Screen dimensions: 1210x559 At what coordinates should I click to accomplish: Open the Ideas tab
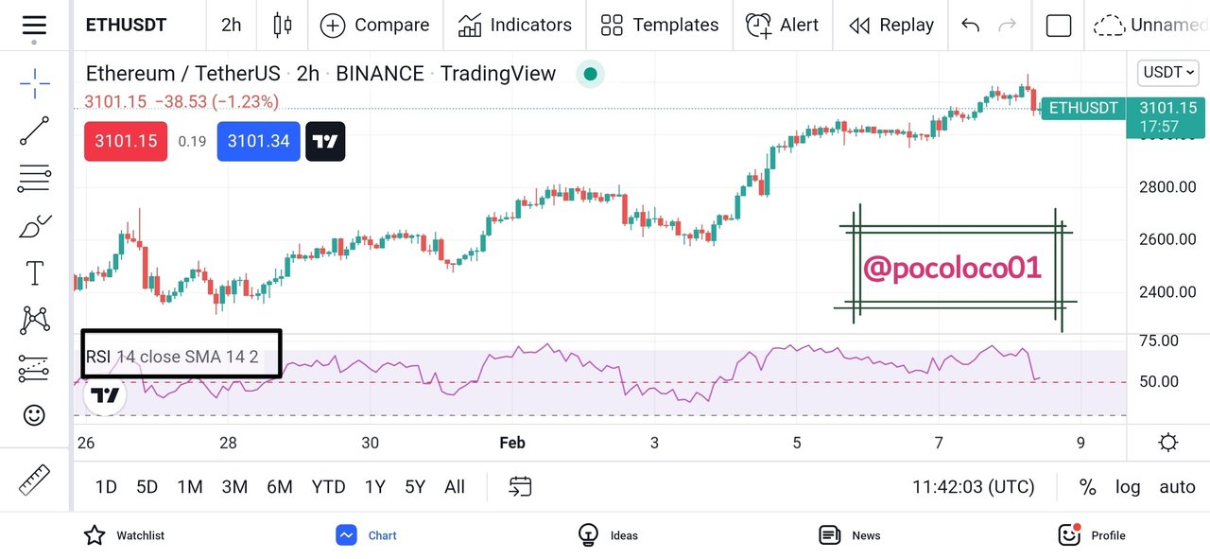pos(608,535)
